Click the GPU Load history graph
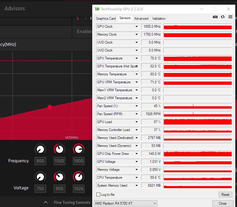 197,122
